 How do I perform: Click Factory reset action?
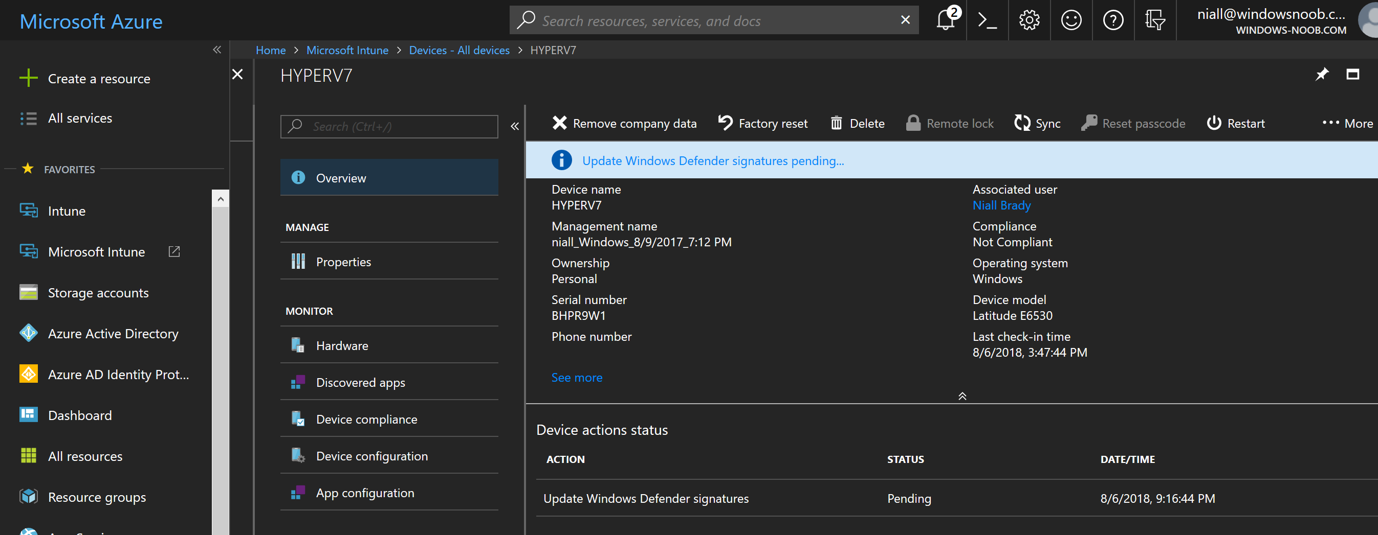(763, 123)
